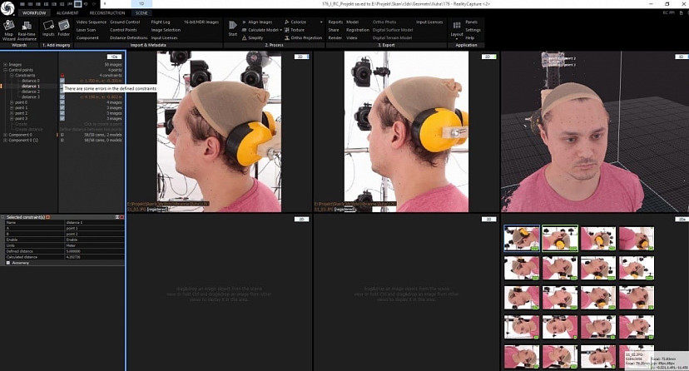
Task: Switch to the RECONSTRUCTION tab
Action: pos(107,13)
